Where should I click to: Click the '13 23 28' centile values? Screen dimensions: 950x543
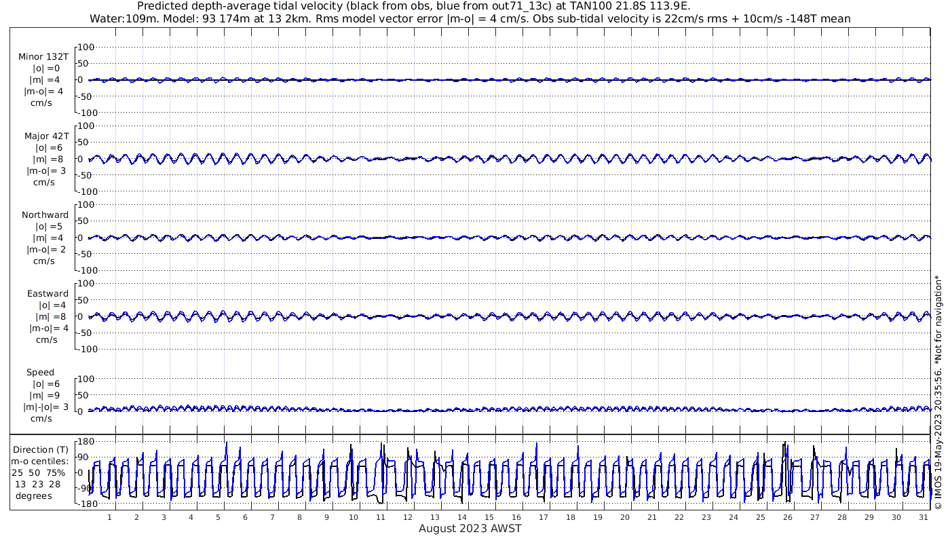coord(38,484)
